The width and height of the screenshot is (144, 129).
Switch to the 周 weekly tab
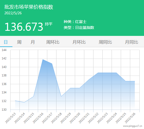[19, 42]
